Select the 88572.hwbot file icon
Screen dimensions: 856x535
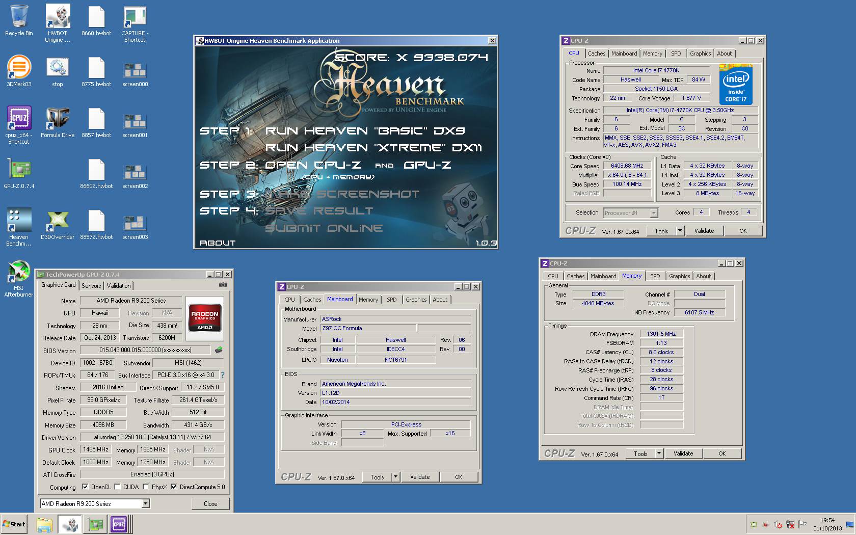pyautogui.click(x=96, y=224)
